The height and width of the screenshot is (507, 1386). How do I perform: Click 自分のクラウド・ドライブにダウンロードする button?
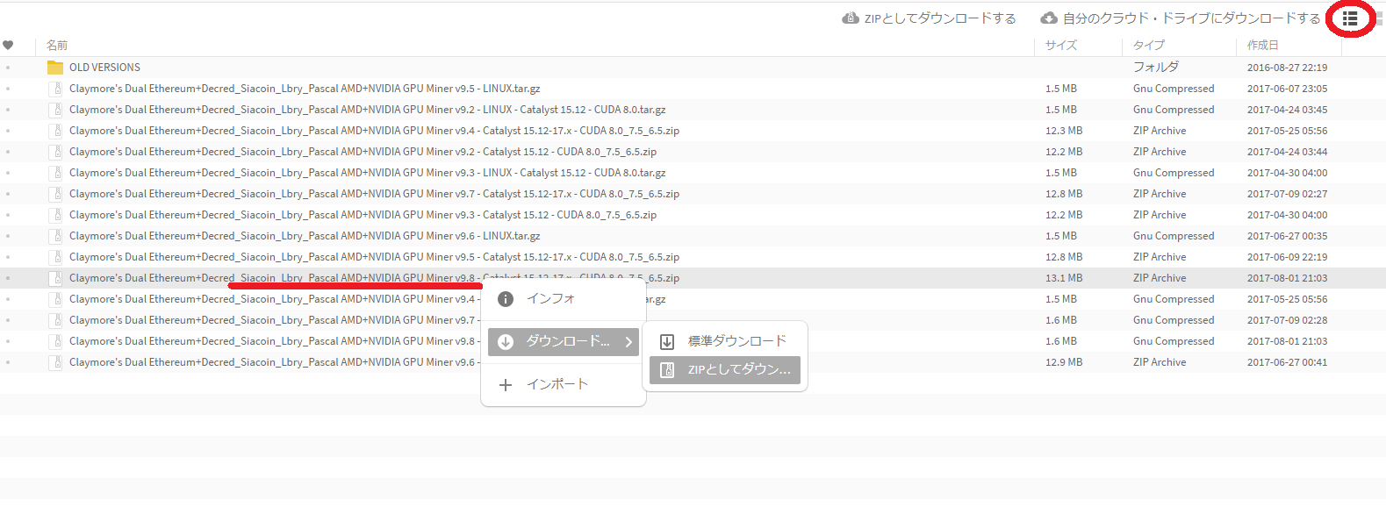1181,18
